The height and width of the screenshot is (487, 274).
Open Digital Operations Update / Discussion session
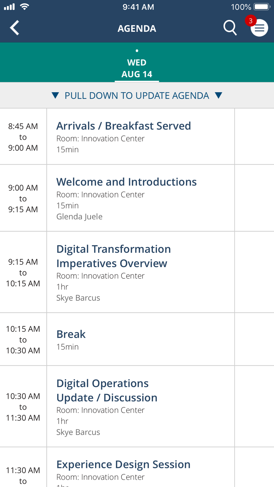coord(141,406)
